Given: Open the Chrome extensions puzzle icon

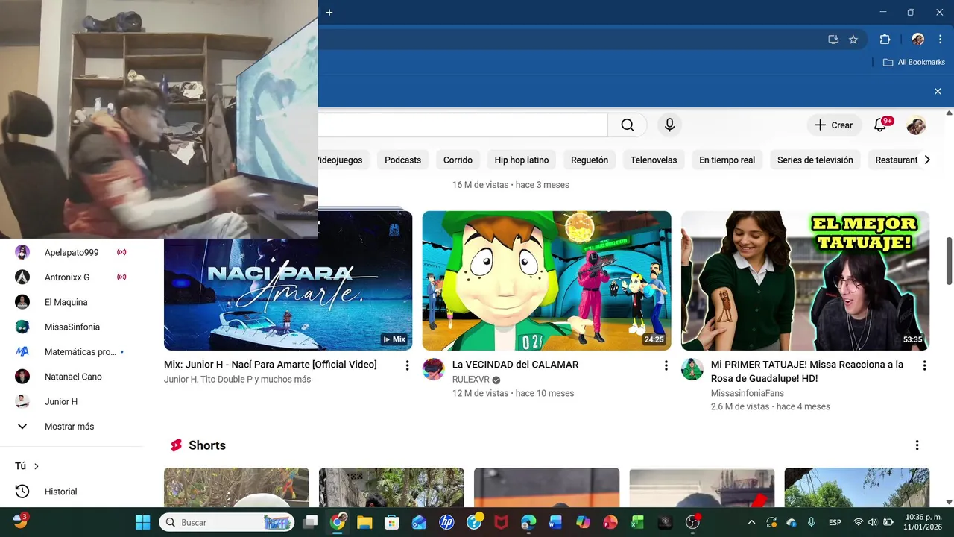Looking at the screenshot, I should point(885,40).
